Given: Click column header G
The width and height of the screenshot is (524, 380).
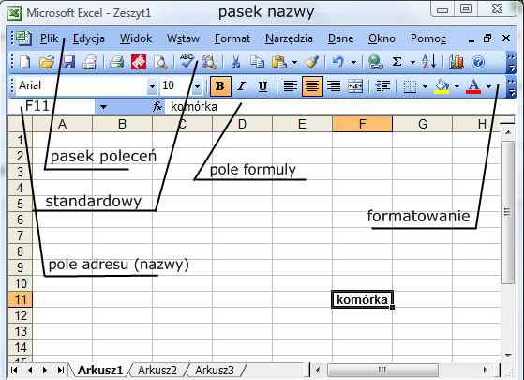Looking at the screenshot, I should click(x=423, y=124).
